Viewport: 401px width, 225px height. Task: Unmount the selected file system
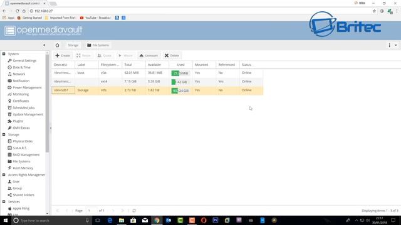(149, 56)
